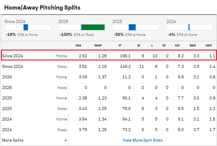Image resolution: width=217 pixels, height=146 pixels.
Task: Click the Since 2024 ERA slider bar
Action: click(x=28, y=27)
